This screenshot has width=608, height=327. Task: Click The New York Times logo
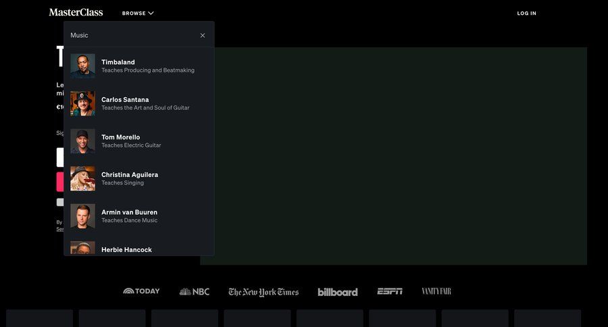click(x=263, y=292)
